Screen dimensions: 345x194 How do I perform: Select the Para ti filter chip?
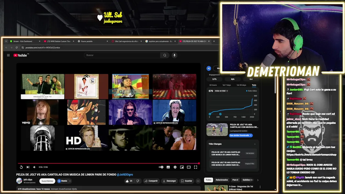[235, 180]
